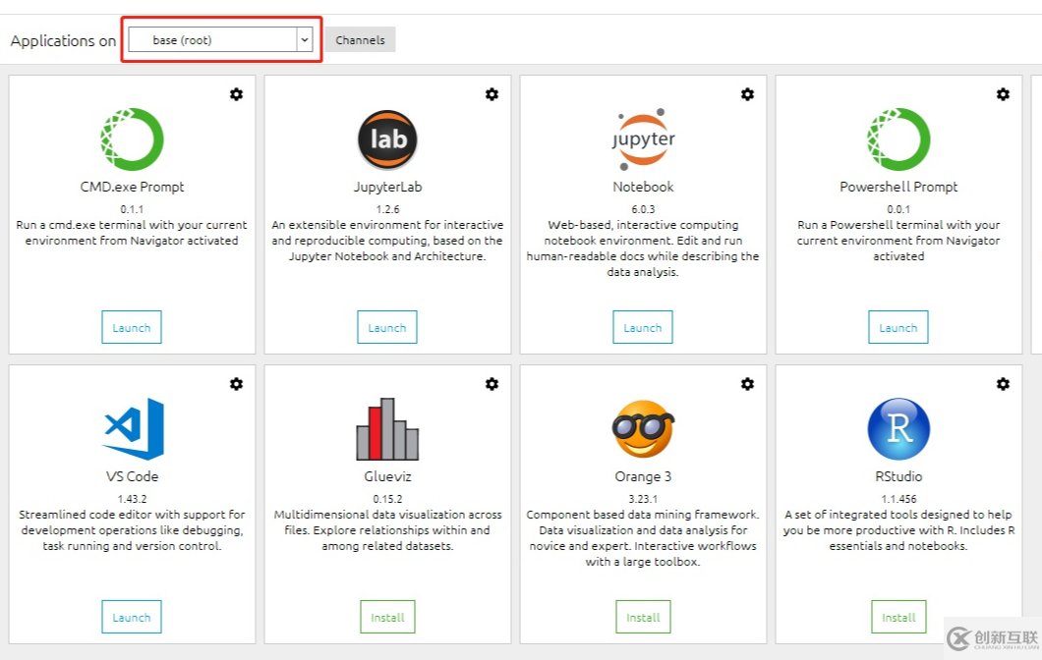
Task: Click VS Code version 1.43.2
Action: click(132, 499)
